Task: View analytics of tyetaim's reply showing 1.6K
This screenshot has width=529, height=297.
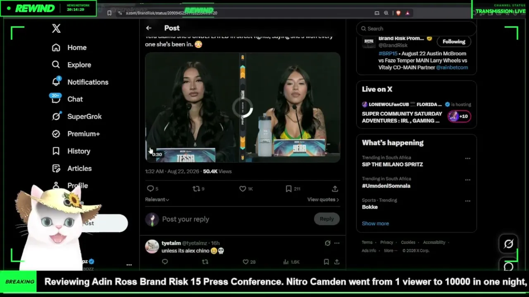Action: [x=291, y=262]
